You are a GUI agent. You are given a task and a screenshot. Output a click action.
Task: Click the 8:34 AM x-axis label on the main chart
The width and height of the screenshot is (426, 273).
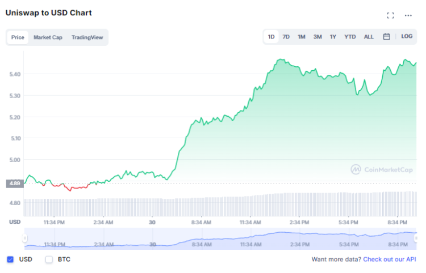tap(201, 223)
